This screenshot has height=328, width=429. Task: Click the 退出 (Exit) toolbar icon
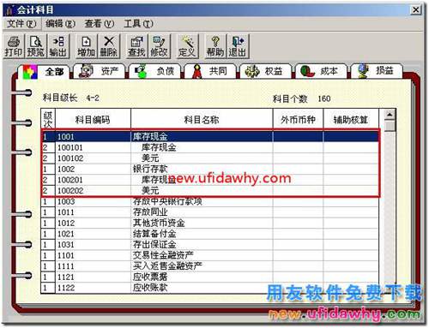(238, 46)
